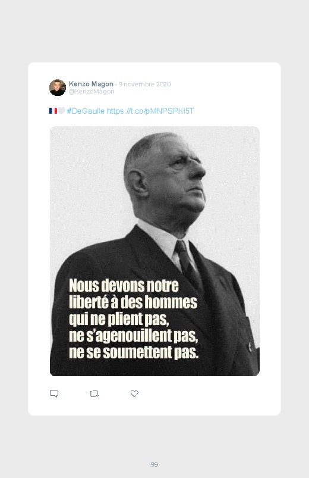
Task: Follow the t.co/pMNPSPKI5T link
Action: (x=150, y=111)
